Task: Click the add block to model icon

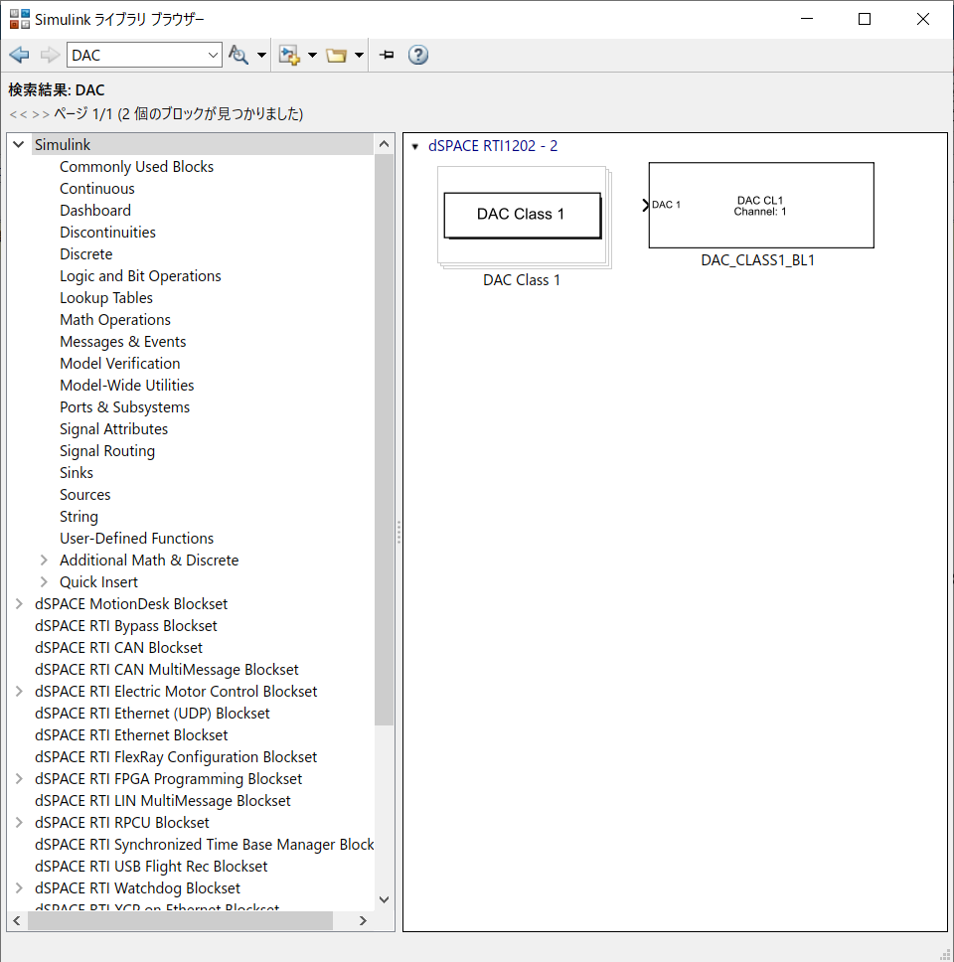Action: [289, 55]
